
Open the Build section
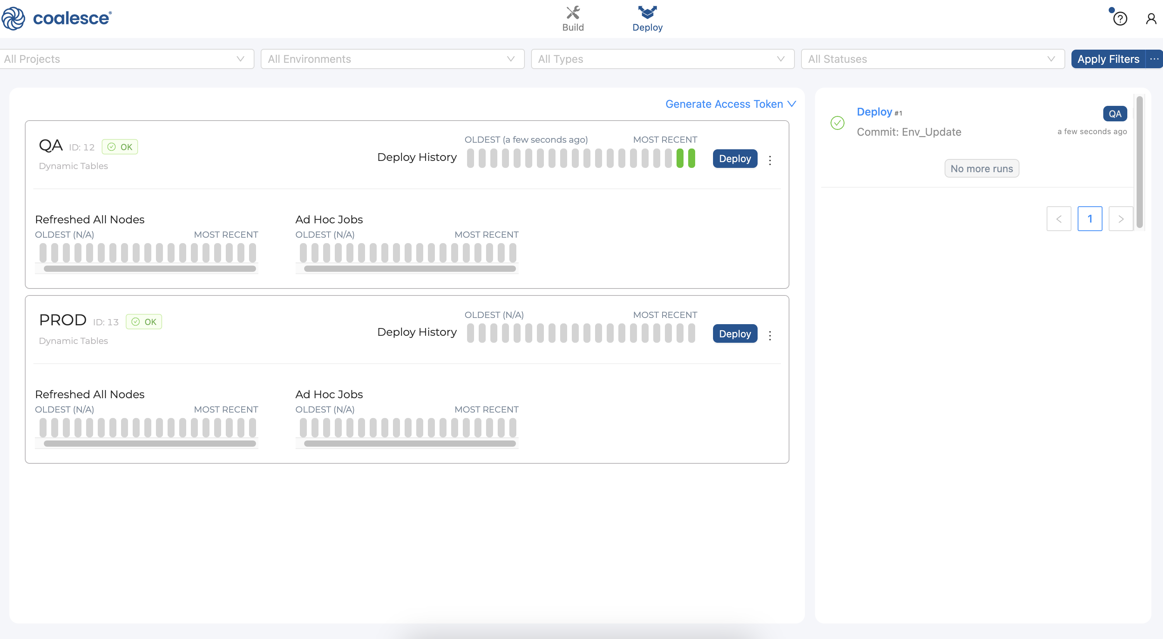[x=573, y=19]
